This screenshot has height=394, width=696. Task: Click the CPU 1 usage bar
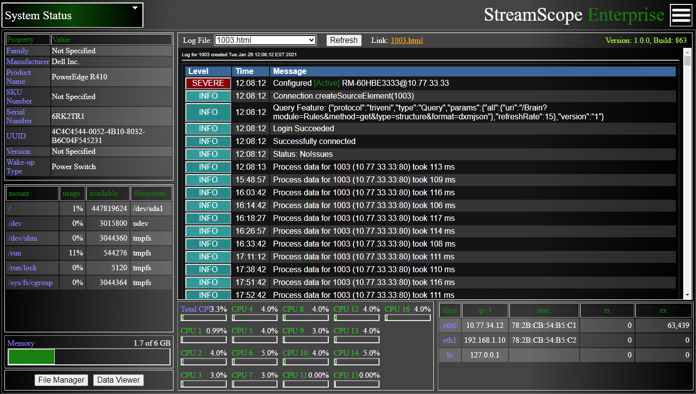[x=204, y=340]
